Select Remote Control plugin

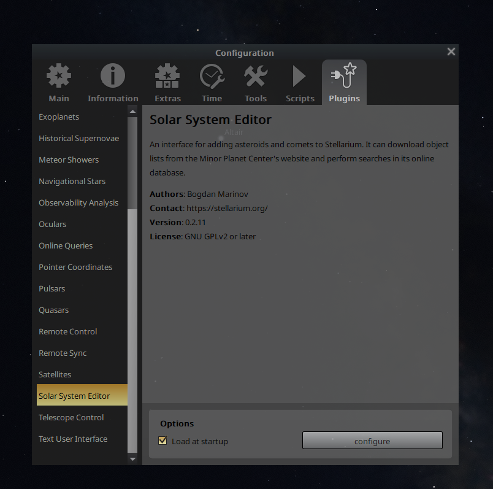[x=82, y=331]
